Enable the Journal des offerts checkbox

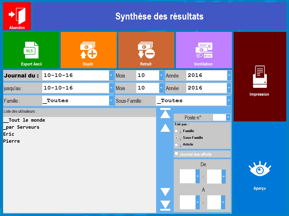[x=177, y=154]
